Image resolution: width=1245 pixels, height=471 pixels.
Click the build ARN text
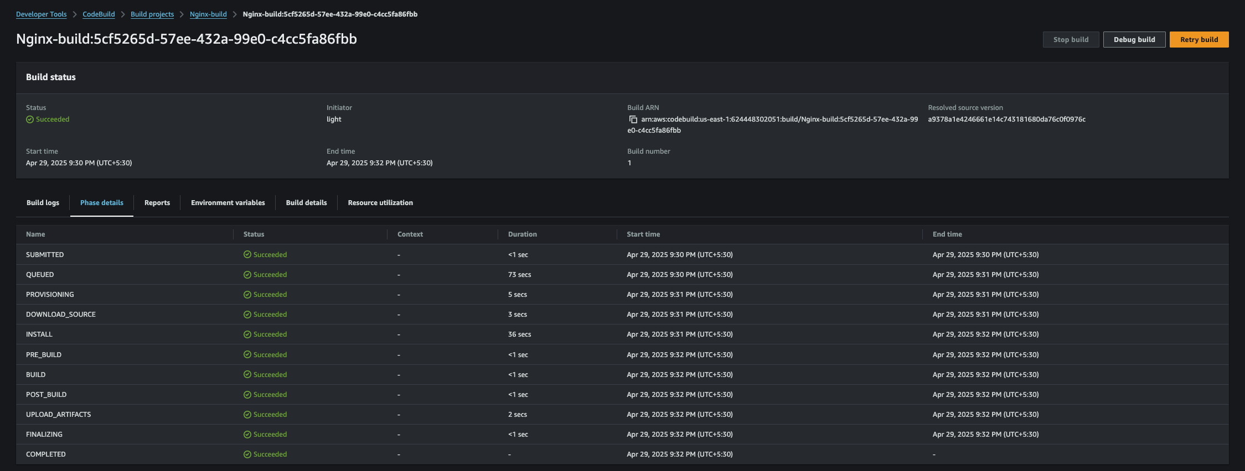[x=774, y=125]
